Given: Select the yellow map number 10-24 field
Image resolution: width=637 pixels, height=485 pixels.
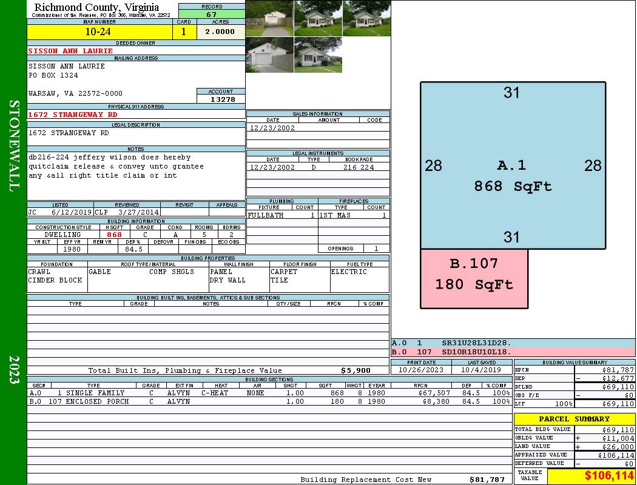Looking at the screenshot, I should [x=98, y=32].
